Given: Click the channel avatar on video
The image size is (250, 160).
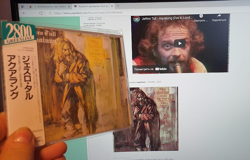Looking at the screenshot, I should (137, 19).
